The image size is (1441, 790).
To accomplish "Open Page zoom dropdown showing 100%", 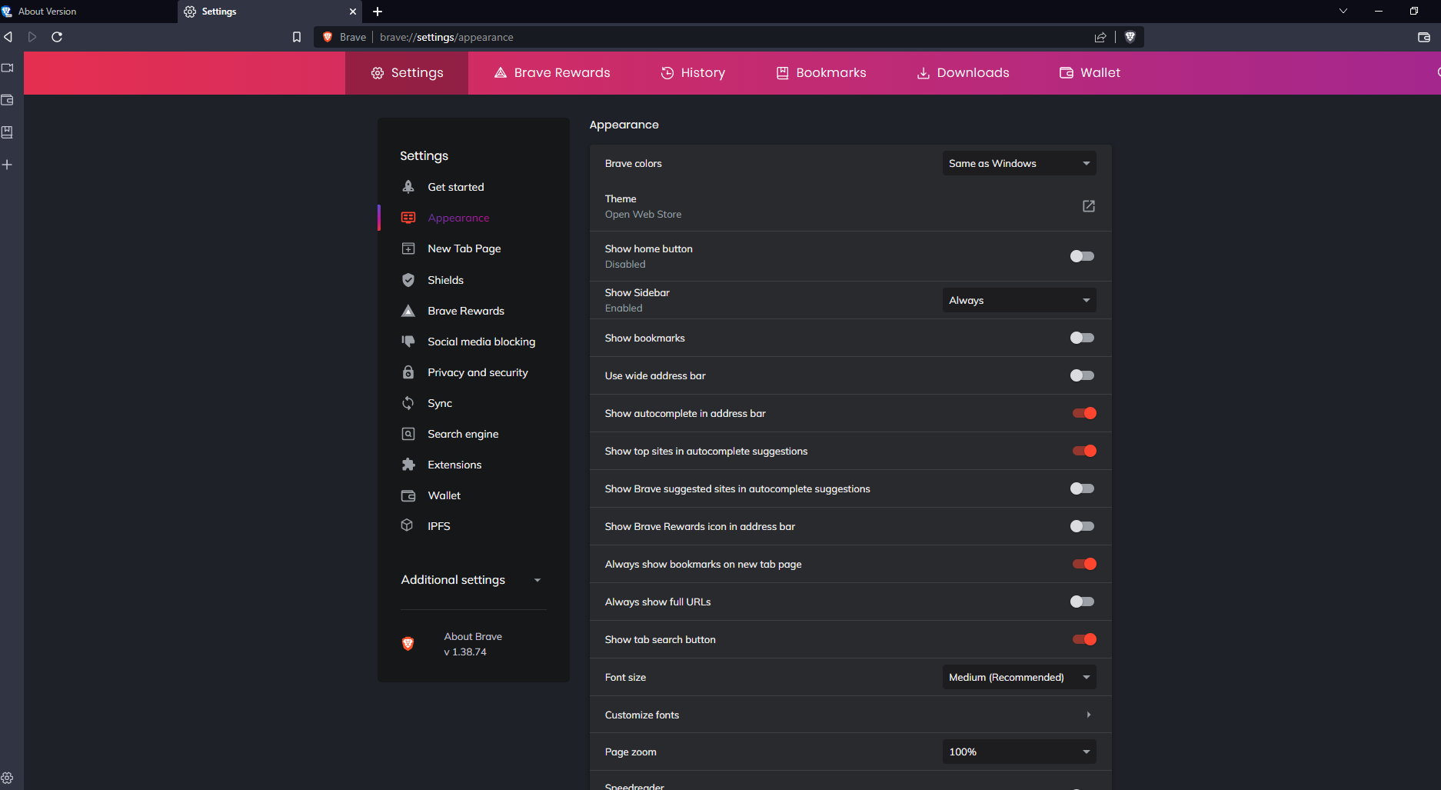I will (1020, 752).
